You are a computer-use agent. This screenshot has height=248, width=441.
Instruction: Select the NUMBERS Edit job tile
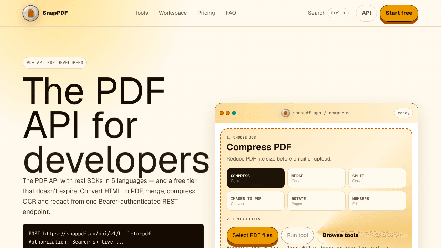[x=377, y=201]
